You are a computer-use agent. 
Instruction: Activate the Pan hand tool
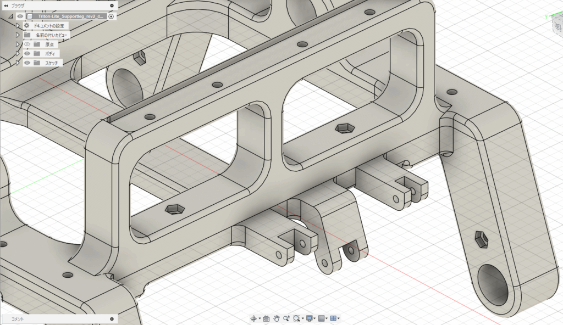pyautogui.click(x=276, y=318)
